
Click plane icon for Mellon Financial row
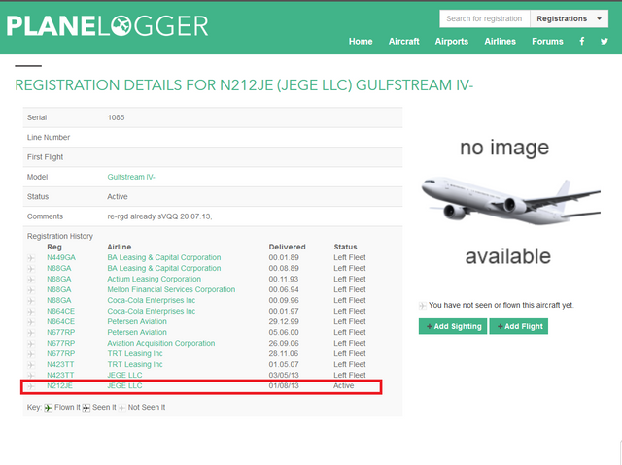(x=31, y=290)
